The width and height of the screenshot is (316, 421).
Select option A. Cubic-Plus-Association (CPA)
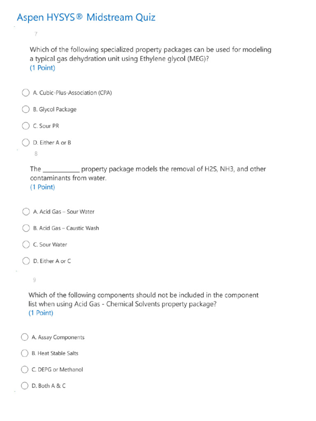(x=26, y=93)
